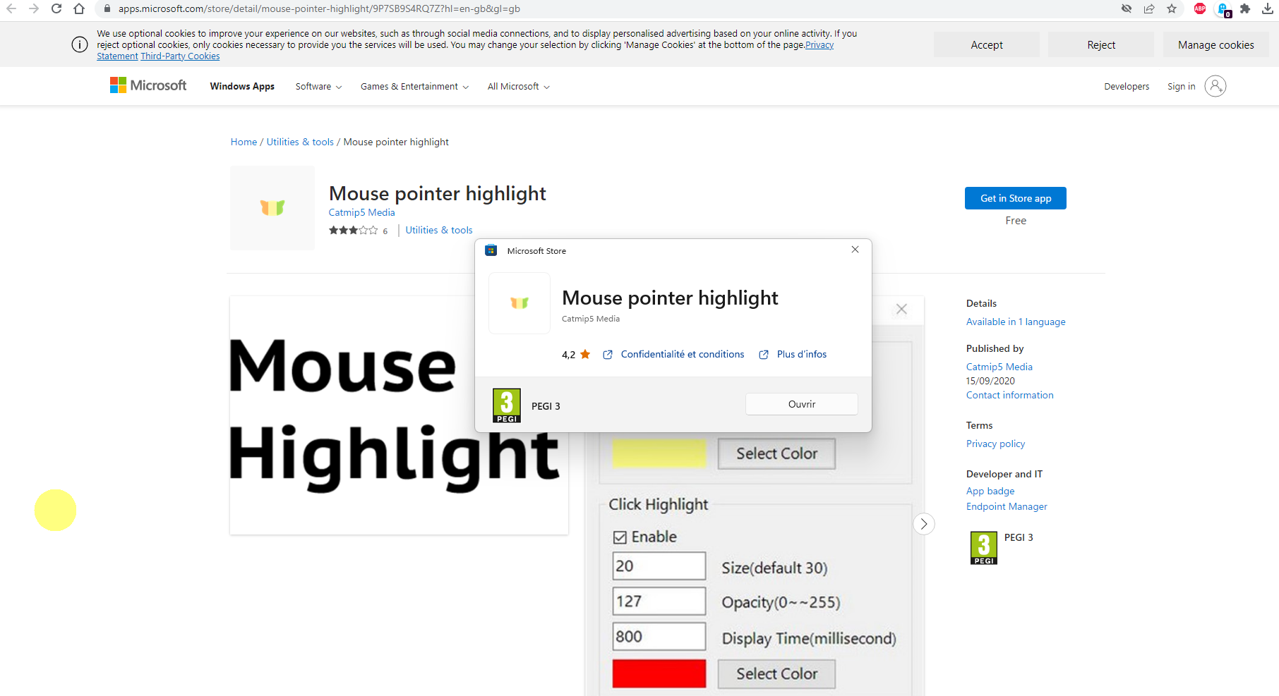Reload the page with the refresh icon
This screenshot has width=1279, height=696.
(x=56, y=8)
